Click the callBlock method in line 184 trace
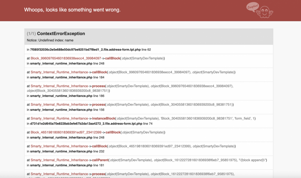This screenshot has height=178, width=301. [99, 72]
